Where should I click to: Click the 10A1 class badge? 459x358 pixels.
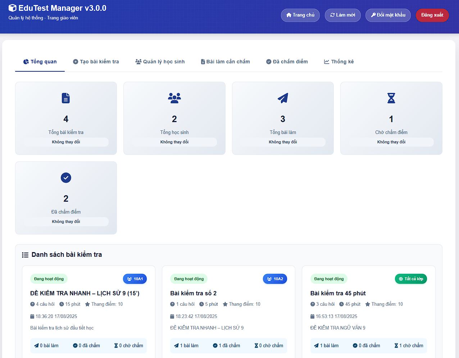coord(135,279)
